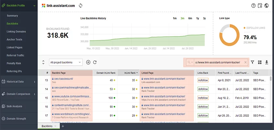
Task: Click the Domain Strength gauge icon
Action: coord(3,119)
